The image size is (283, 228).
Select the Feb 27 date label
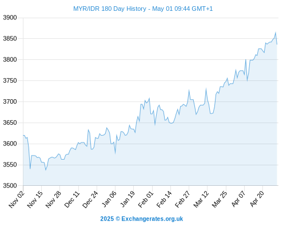coord(182,199)
